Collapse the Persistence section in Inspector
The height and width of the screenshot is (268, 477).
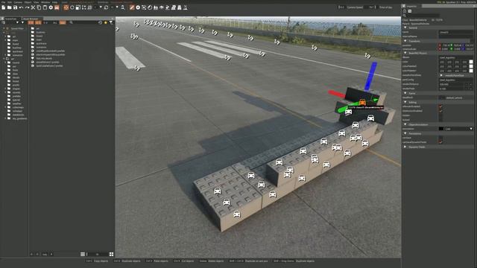pyautogui.click(x=405, y=133)
